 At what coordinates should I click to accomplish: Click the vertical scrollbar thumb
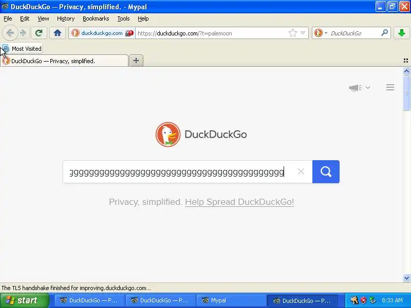406,93
